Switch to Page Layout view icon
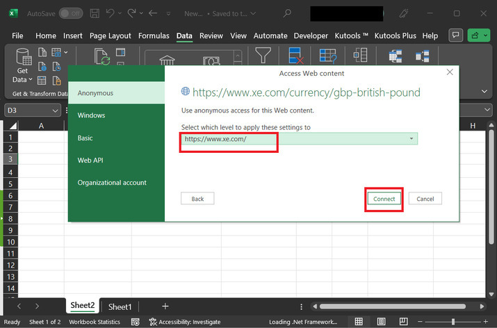Image resolution: width=497 pixels, height=328 pixels. pos(381,322)
